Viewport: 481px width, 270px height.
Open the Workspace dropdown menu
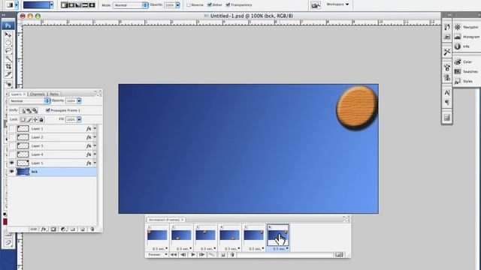(x=337, y=4)
